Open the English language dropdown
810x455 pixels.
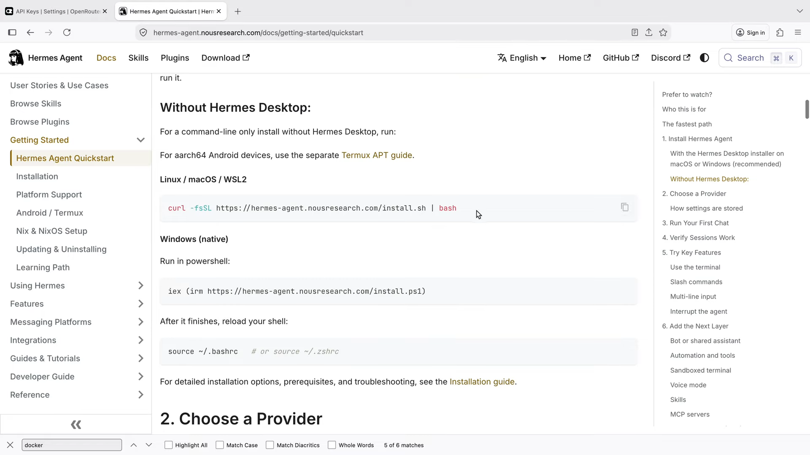point(522,58)
